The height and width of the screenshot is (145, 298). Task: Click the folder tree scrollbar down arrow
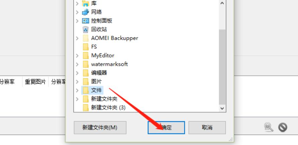point(222,108)
